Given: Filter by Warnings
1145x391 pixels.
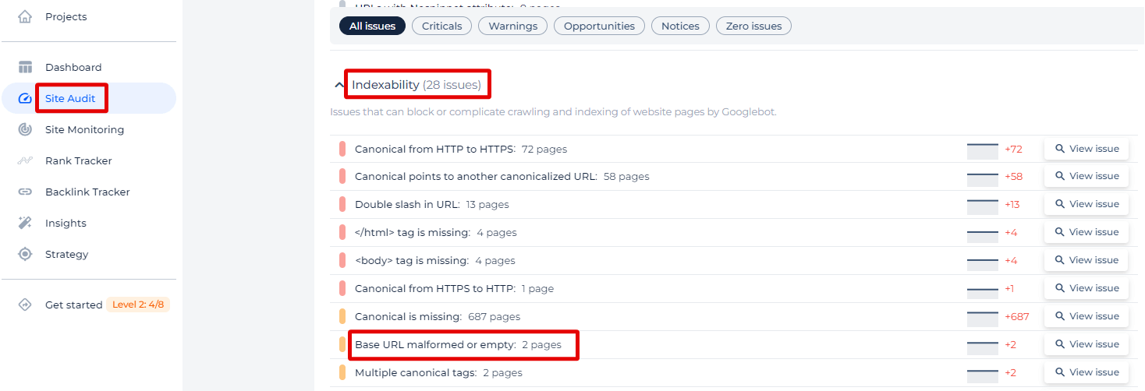Looking at the screenshot, I should (x=512, y=26).
